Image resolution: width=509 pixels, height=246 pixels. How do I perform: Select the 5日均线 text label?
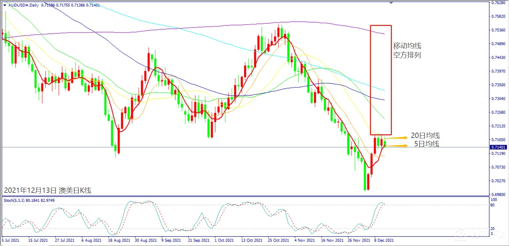426,144
